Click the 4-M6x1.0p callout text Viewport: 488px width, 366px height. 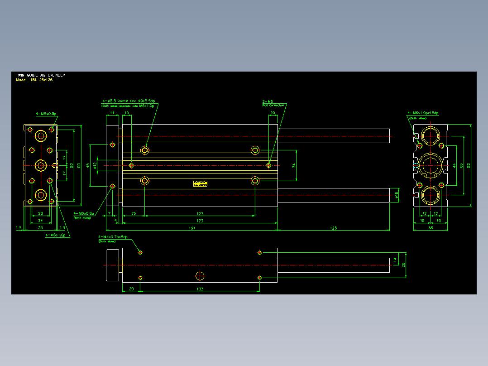(55, 235)
